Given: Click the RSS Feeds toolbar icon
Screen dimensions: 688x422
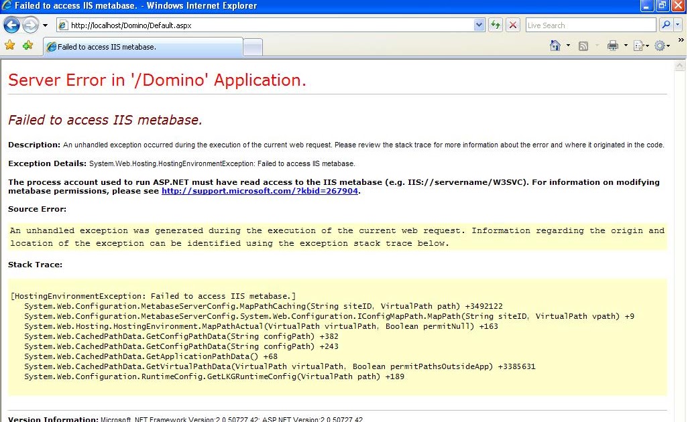Looking at the screenshot, I should click(x=583, y=46).
